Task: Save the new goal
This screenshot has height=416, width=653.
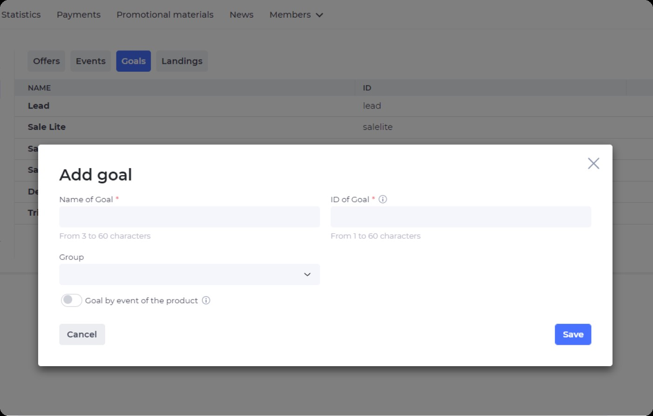Action: pyautogui.click(x=573, y=334)
